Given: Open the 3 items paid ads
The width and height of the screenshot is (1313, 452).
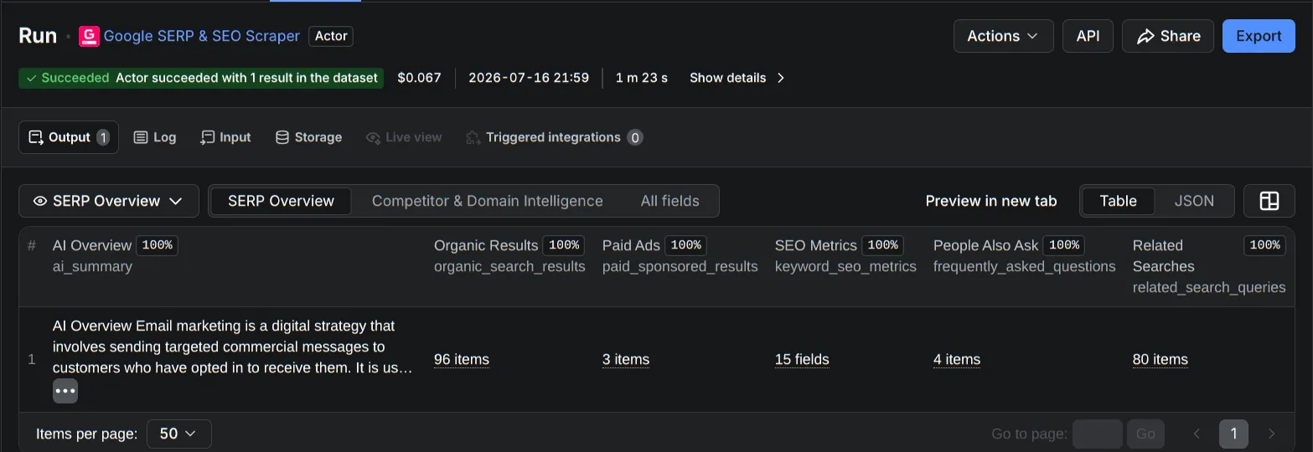Looking at the screenshot, I should [626, 360].
